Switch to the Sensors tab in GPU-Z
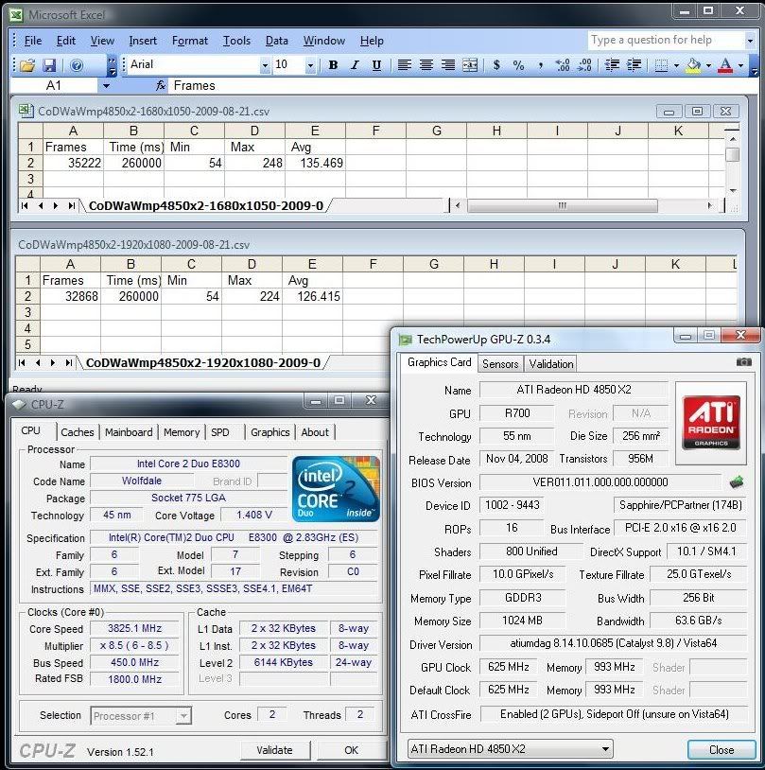This screenshot has width=765, height=770. 500,364
